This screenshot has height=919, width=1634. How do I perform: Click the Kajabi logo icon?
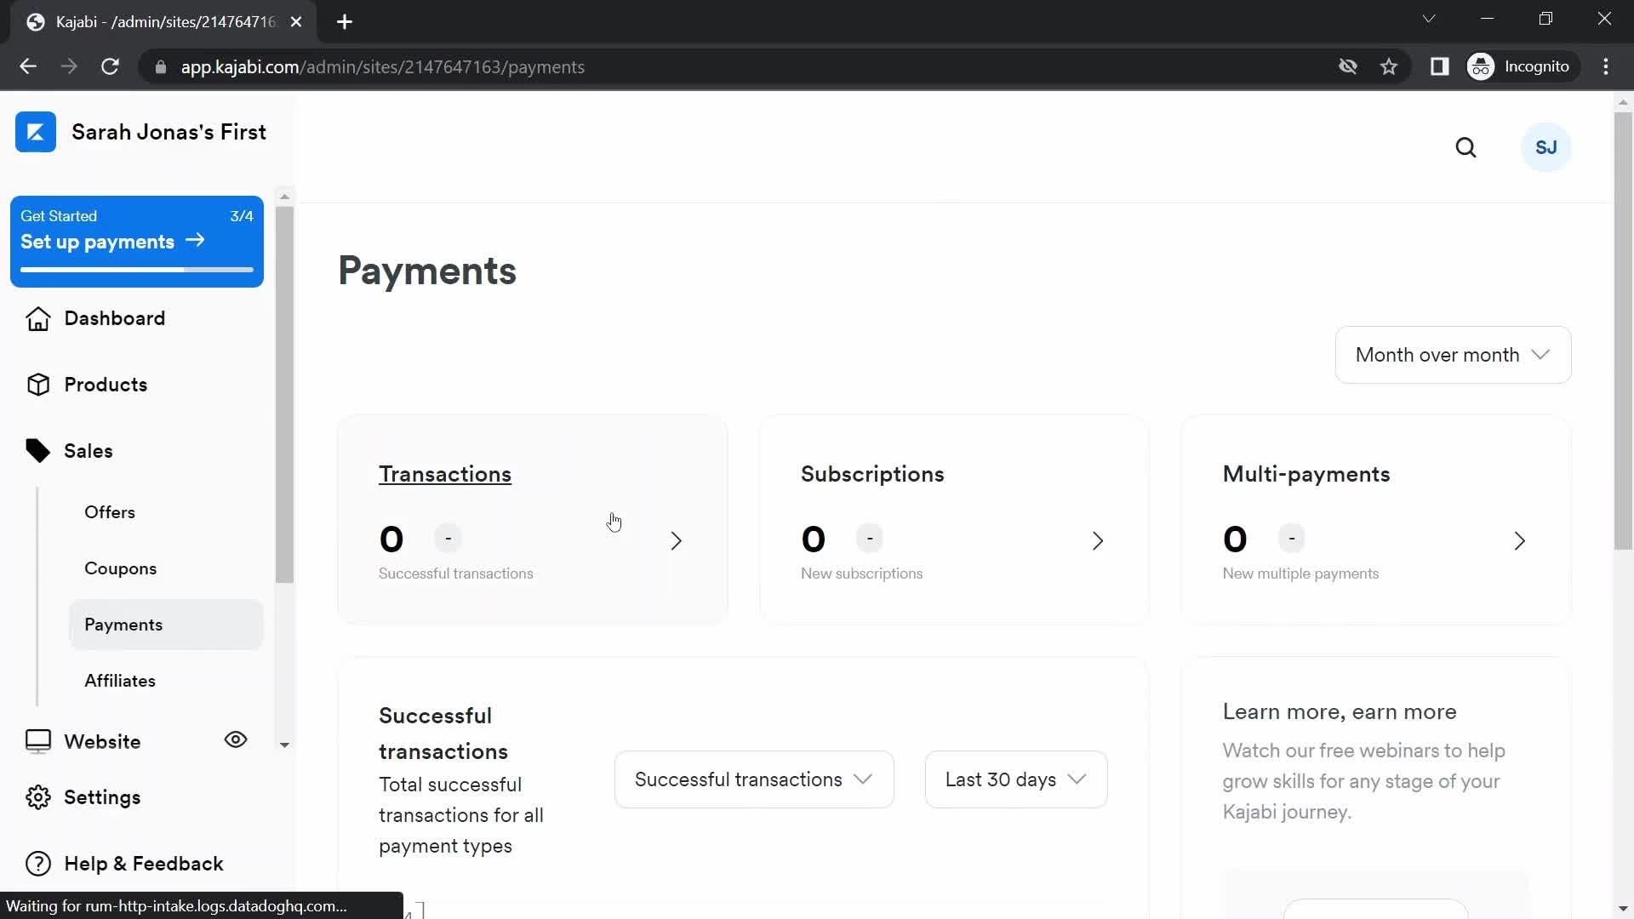tap(35, 131)
